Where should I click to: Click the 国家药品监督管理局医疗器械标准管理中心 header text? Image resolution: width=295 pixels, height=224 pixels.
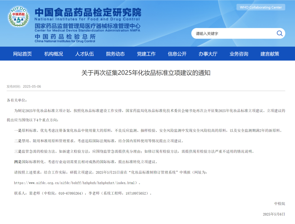(87, 26)
